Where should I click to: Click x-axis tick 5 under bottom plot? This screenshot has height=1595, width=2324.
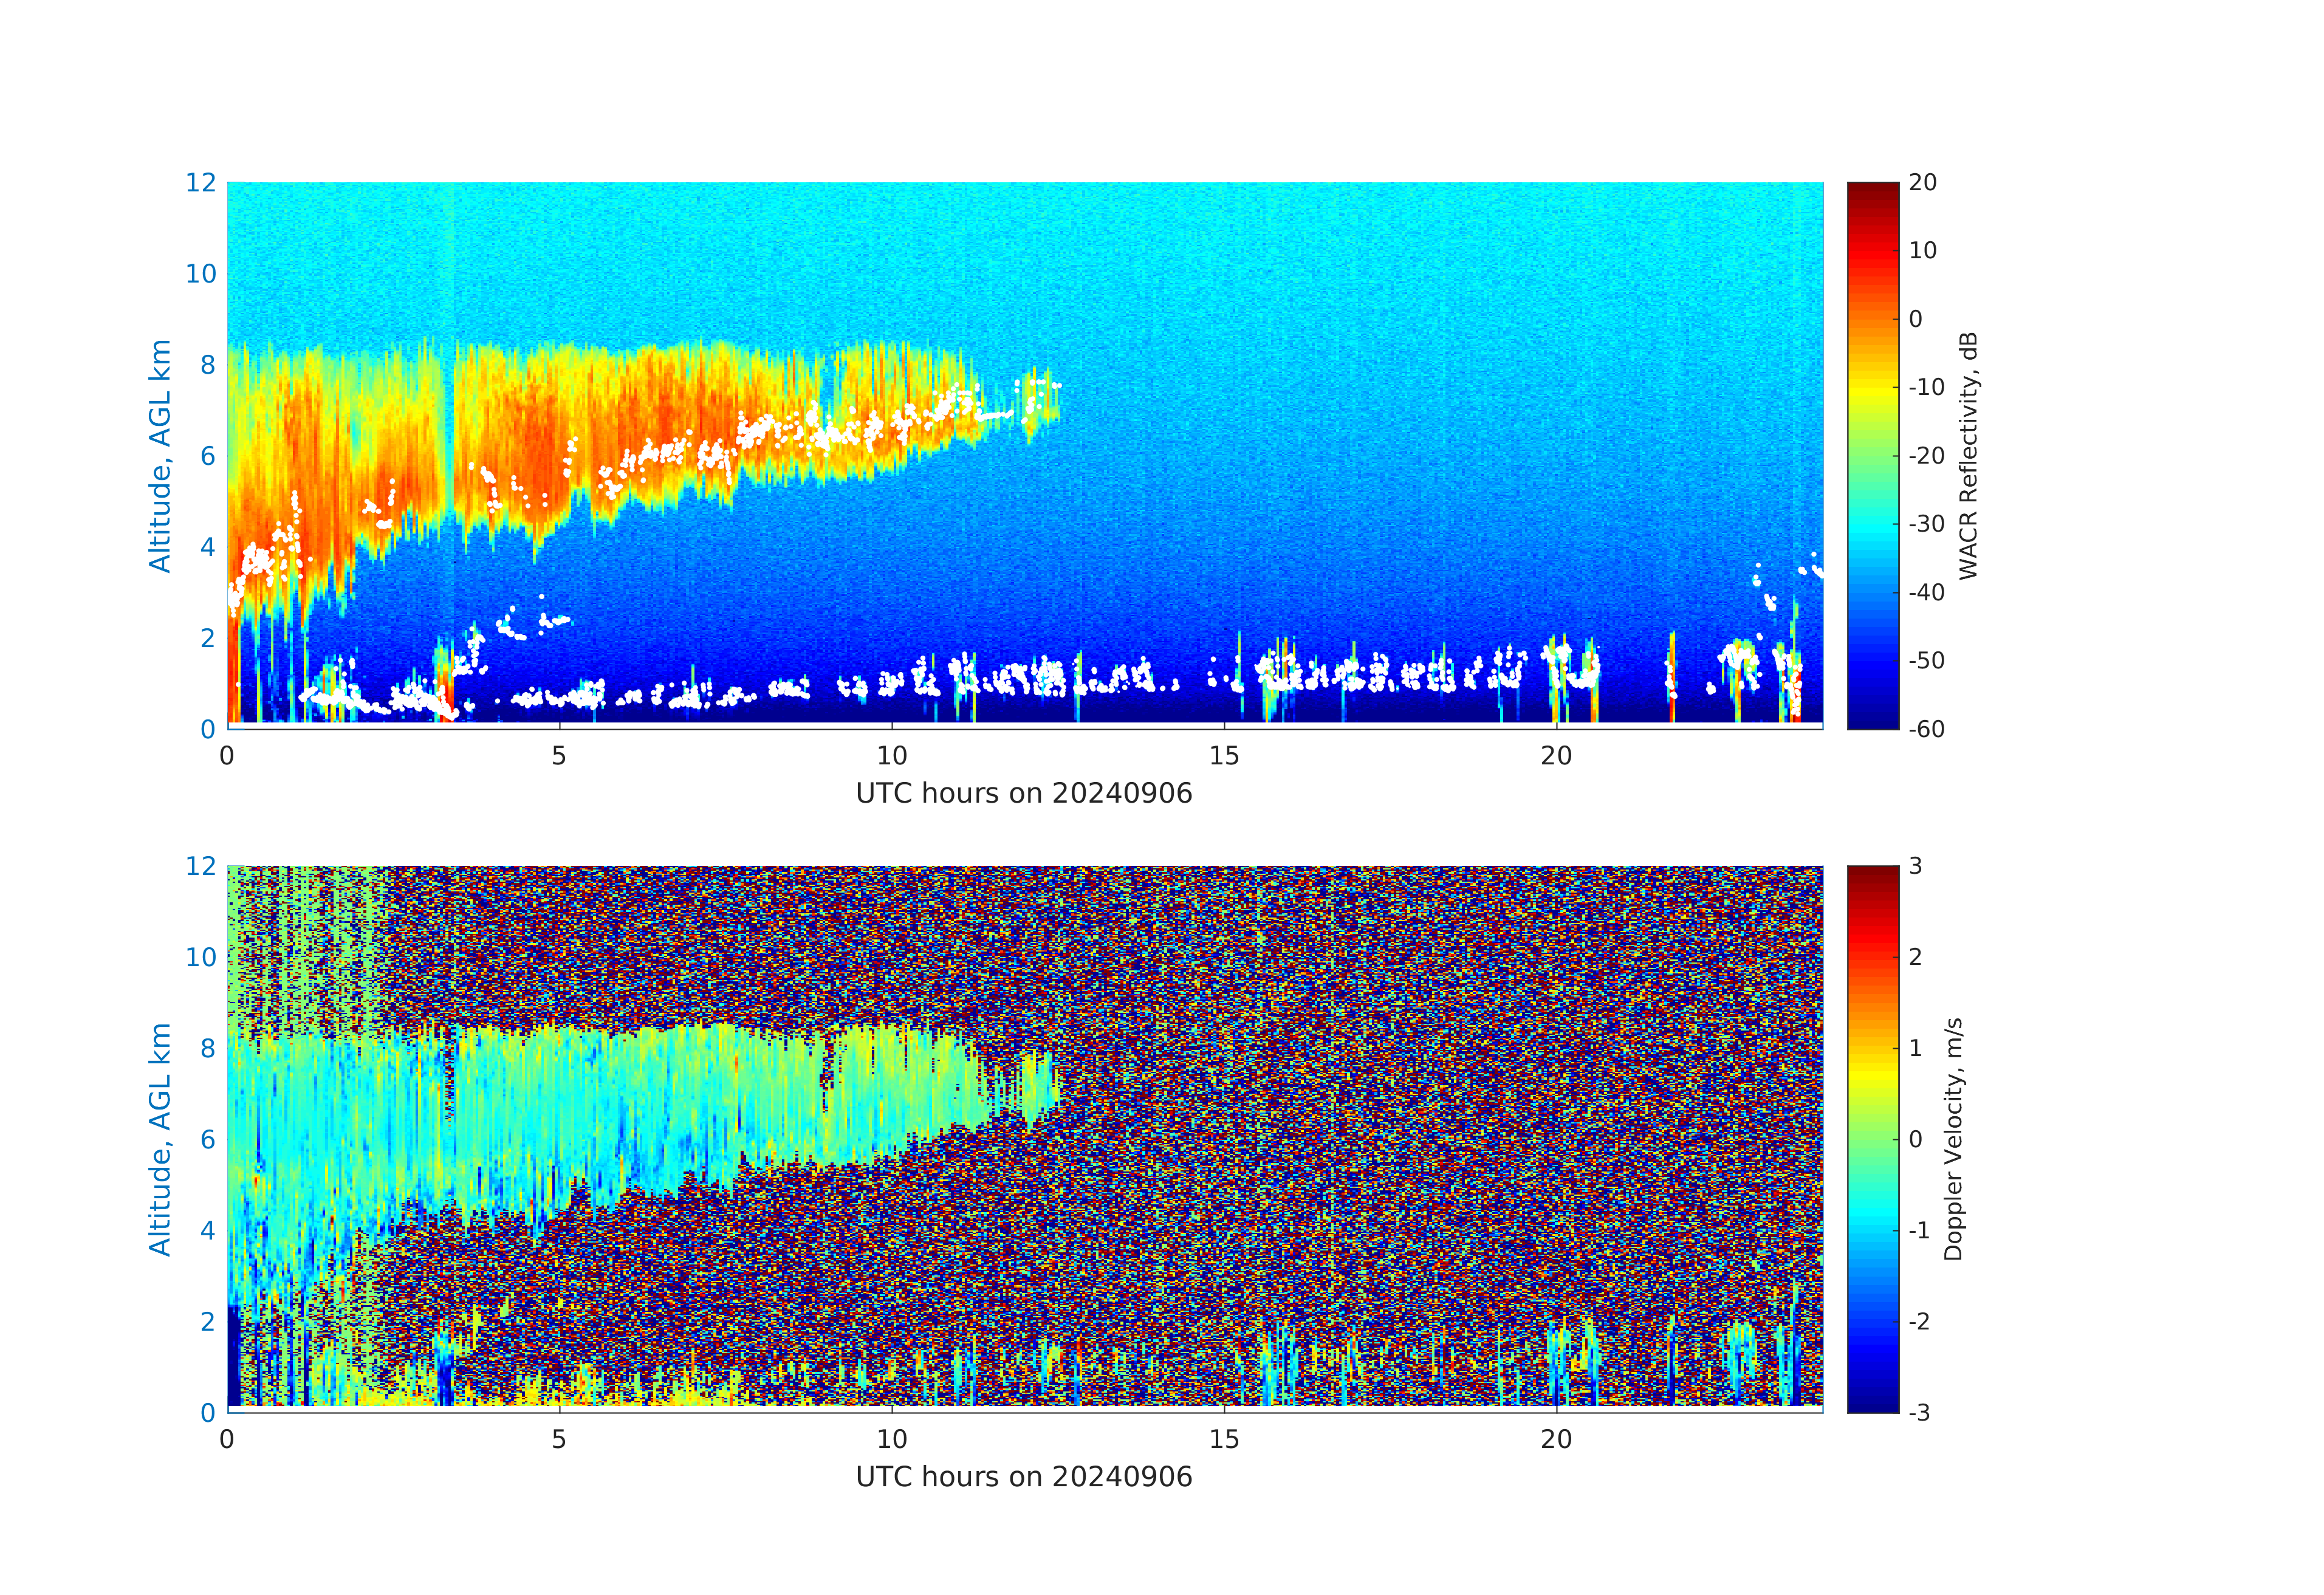(558, 1439)
